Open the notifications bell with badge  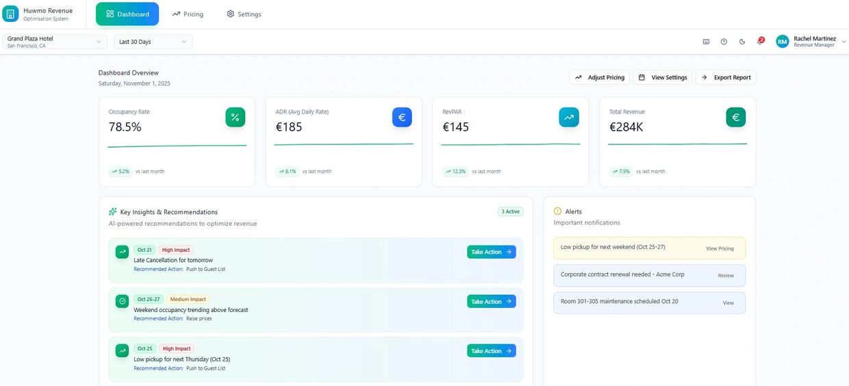pyautogui.click(x=759, y=42)
